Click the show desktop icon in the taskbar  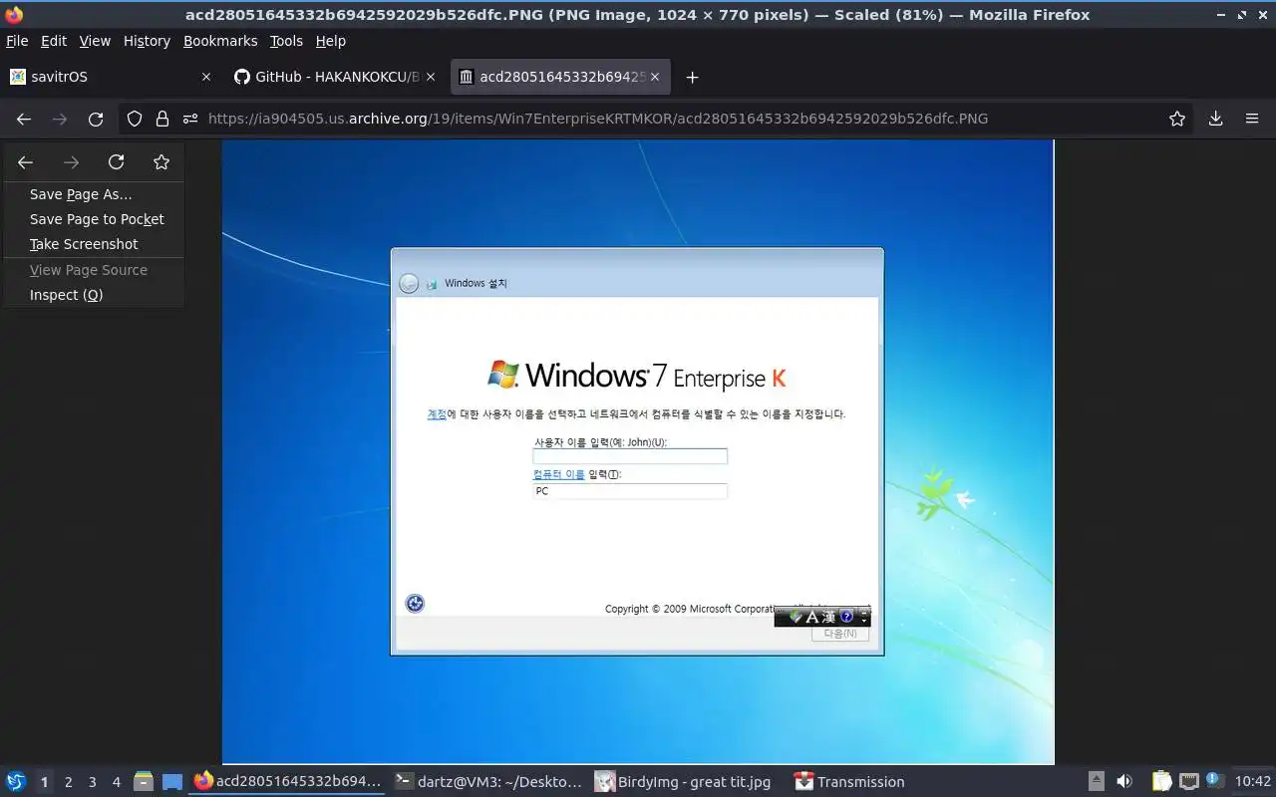[x=172, y=782]
